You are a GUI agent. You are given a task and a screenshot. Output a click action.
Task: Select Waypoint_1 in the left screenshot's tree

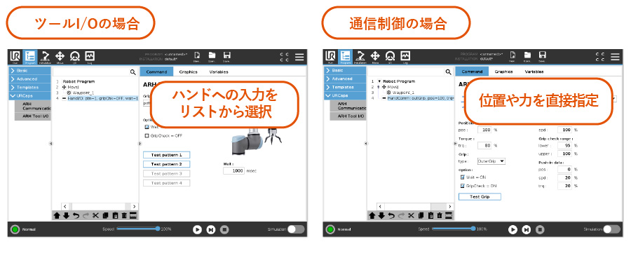[83, 93]
